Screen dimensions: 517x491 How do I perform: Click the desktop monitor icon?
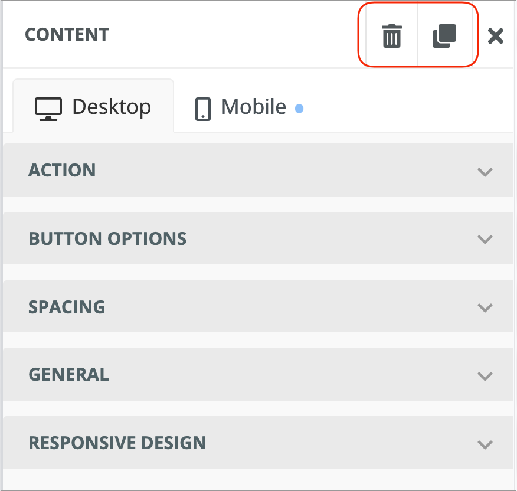(48, 109)
